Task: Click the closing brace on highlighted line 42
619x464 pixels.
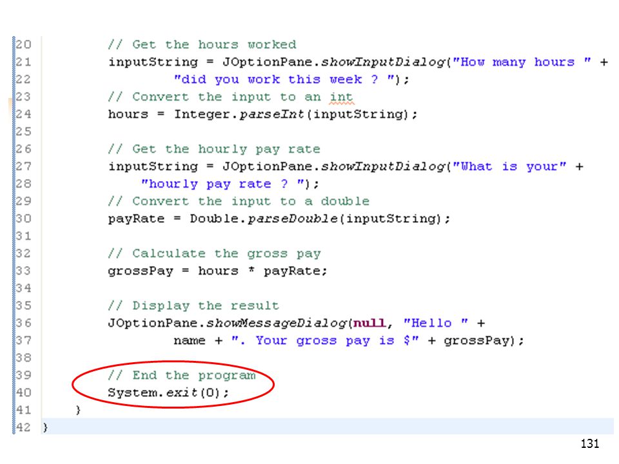Action: point(45,427)
